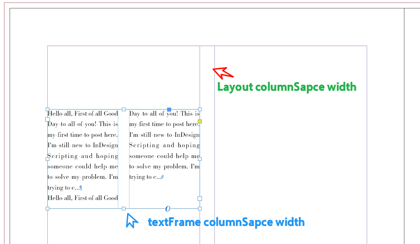420x244 pixels.
Task: Toggle the bottom-right corner handle
Action: coord(200,208)
